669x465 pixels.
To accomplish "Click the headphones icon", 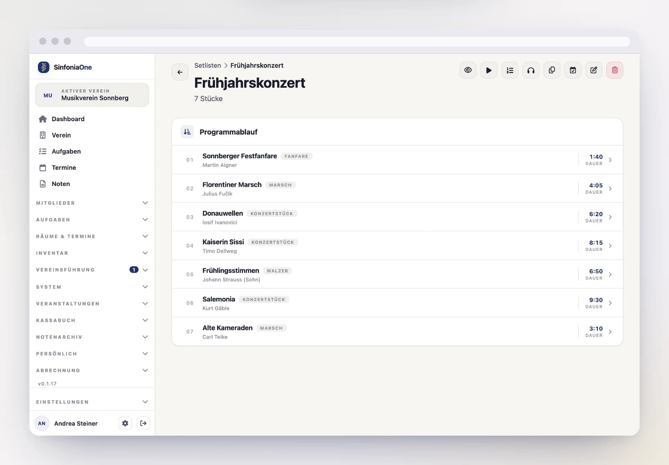I will [x=531, y=70].
